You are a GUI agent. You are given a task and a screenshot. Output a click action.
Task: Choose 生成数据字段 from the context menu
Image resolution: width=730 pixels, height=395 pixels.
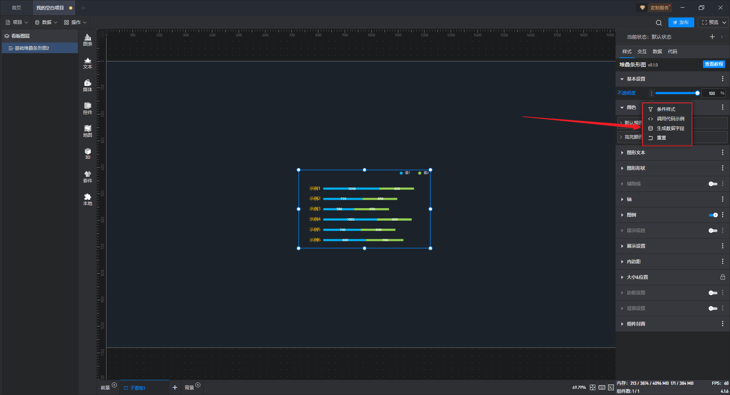(670, 128)
